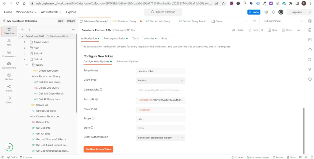Expand the Auth folder
Screen dimensions: 314x159
[25, 48]
